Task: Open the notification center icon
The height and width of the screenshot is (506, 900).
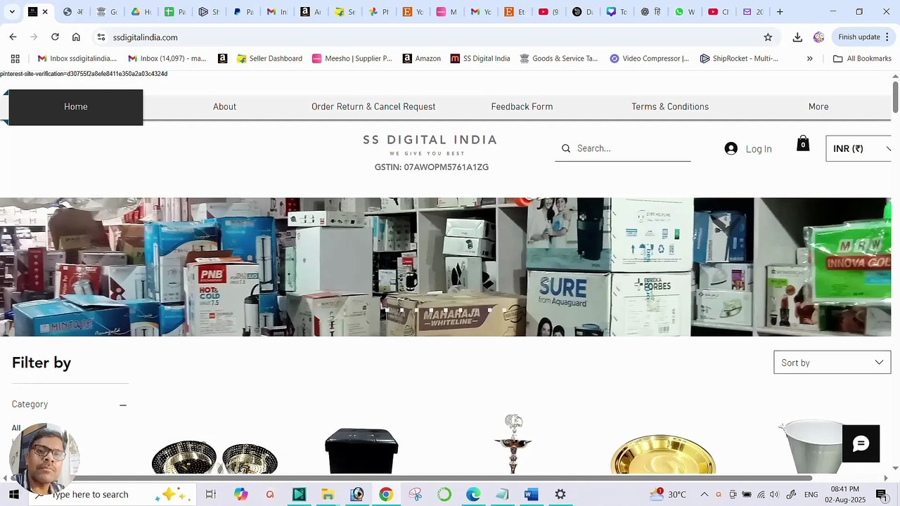Action: [x=882, y=495]
